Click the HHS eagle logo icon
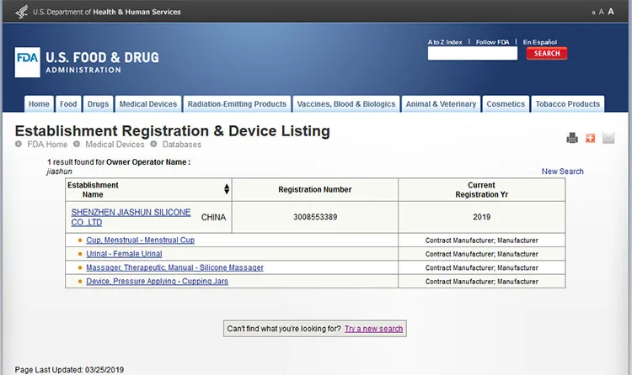The height and width of the screenshot is (375, 632). pyautogui.click(x=20, y=12)
